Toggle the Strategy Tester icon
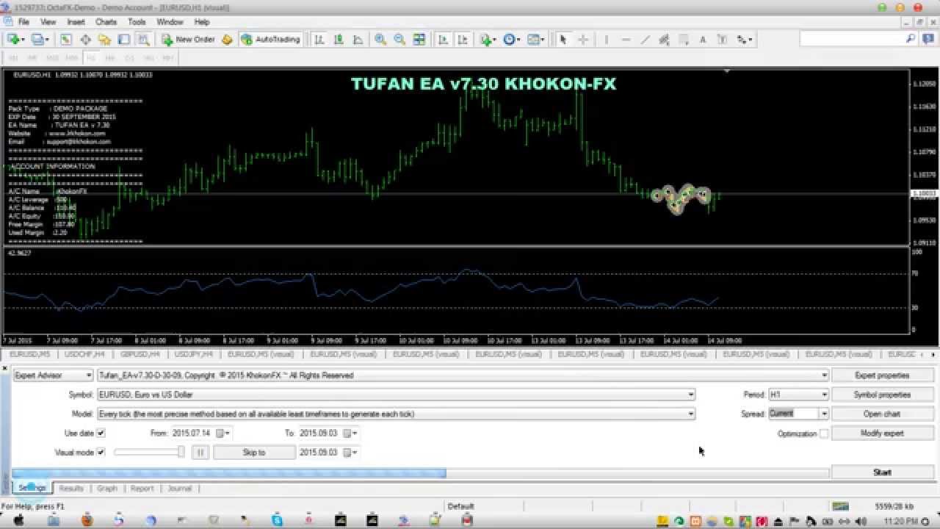Viewport: 940px width, 529px height. pos(144,40)
